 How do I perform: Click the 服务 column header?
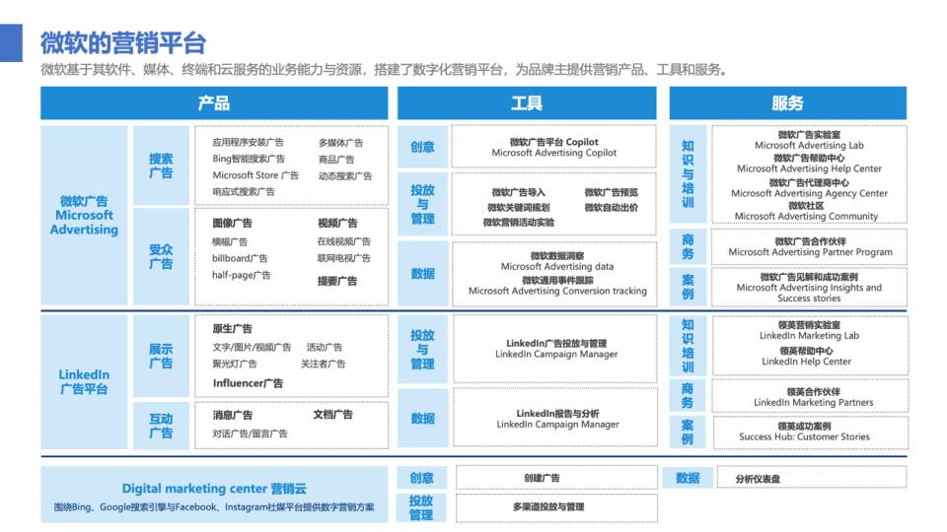tap(787, 103)
